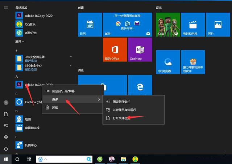Open File Explorer on the taskbar
Image resolution: width=232 pixels, height=164 pixels.
[123, 159]
